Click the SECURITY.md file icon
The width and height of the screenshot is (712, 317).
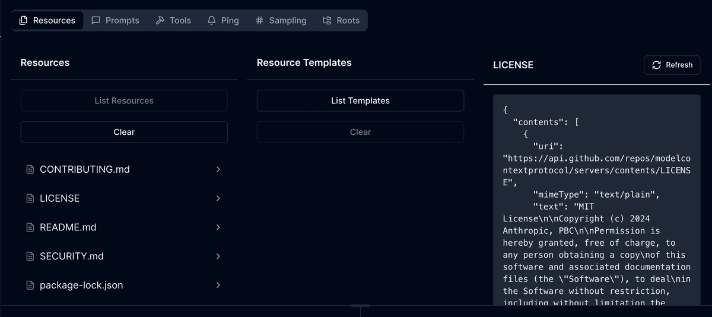click(x=30, y=256)
